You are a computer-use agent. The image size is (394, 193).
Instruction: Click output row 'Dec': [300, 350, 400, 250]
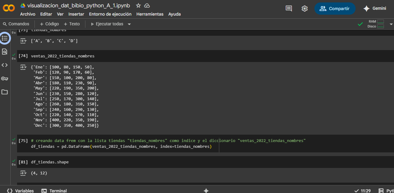(x=66, y=126)
